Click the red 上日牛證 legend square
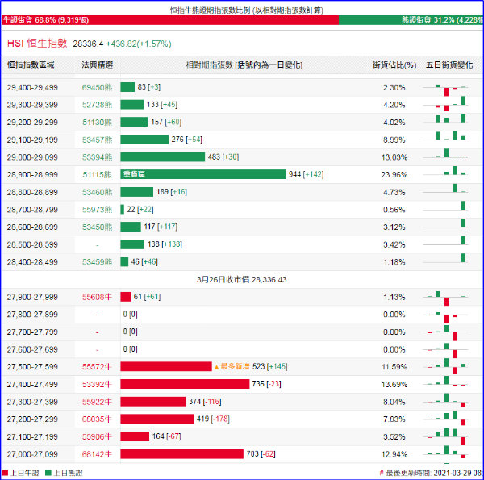The height and width of the screenshot is (480, 484). [5, 473]
